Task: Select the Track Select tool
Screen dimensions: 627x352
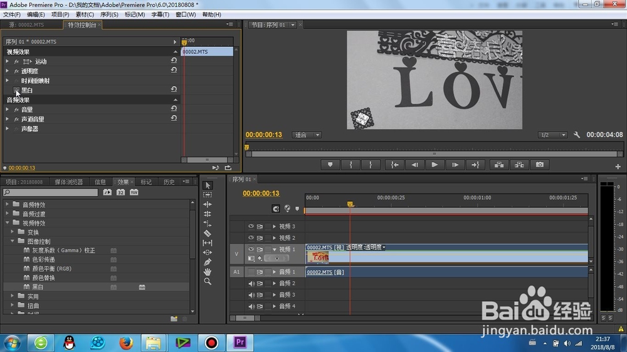Action: coord(207,195)
